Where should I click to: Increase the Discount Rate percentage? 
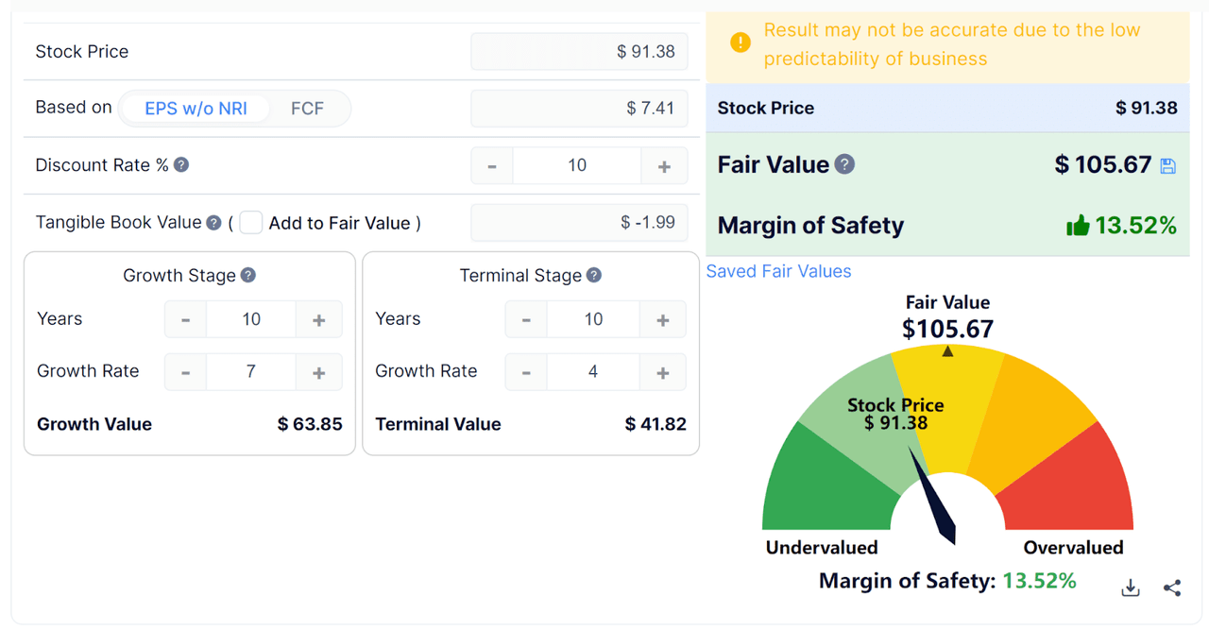[x=664, y=165]
